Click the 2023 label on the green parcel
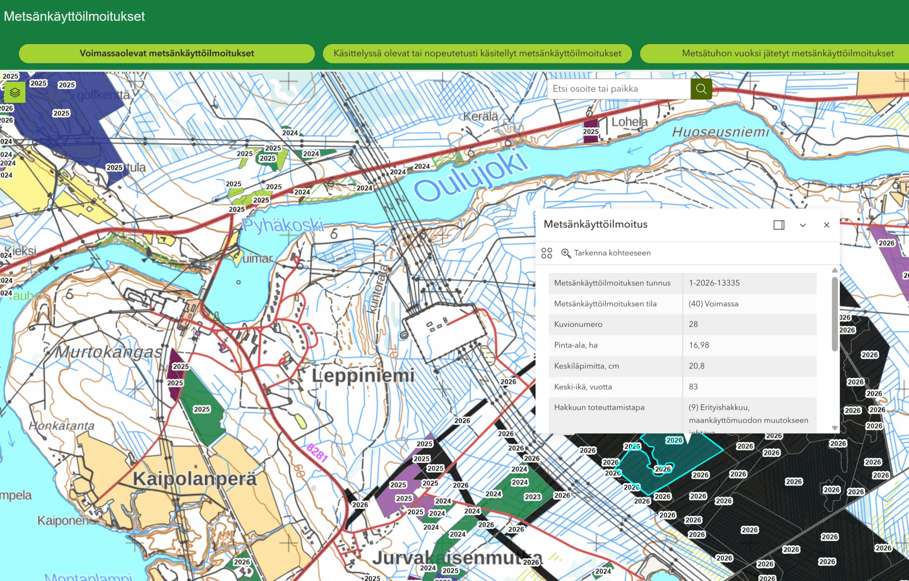Screen dimensions: 909x581 point(532,497)
